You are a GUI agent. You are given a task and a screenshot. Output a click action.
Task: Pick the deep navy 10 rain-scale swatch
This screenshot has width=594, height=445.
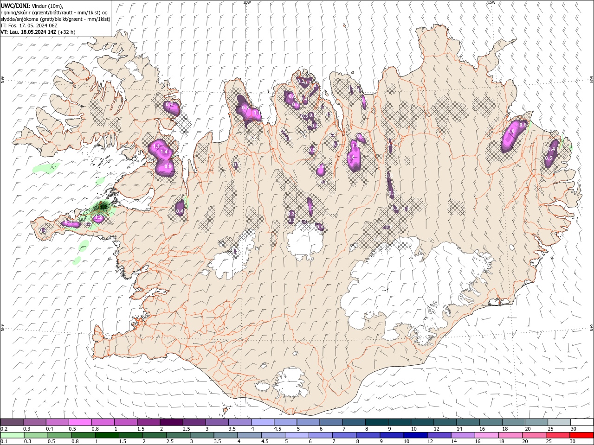point(415,435)
